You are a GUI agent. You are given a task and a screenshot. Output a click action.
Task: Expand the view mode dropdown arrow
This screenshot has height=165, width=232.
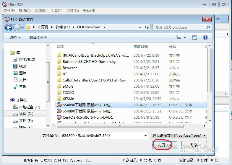click(x=185, y=37)
